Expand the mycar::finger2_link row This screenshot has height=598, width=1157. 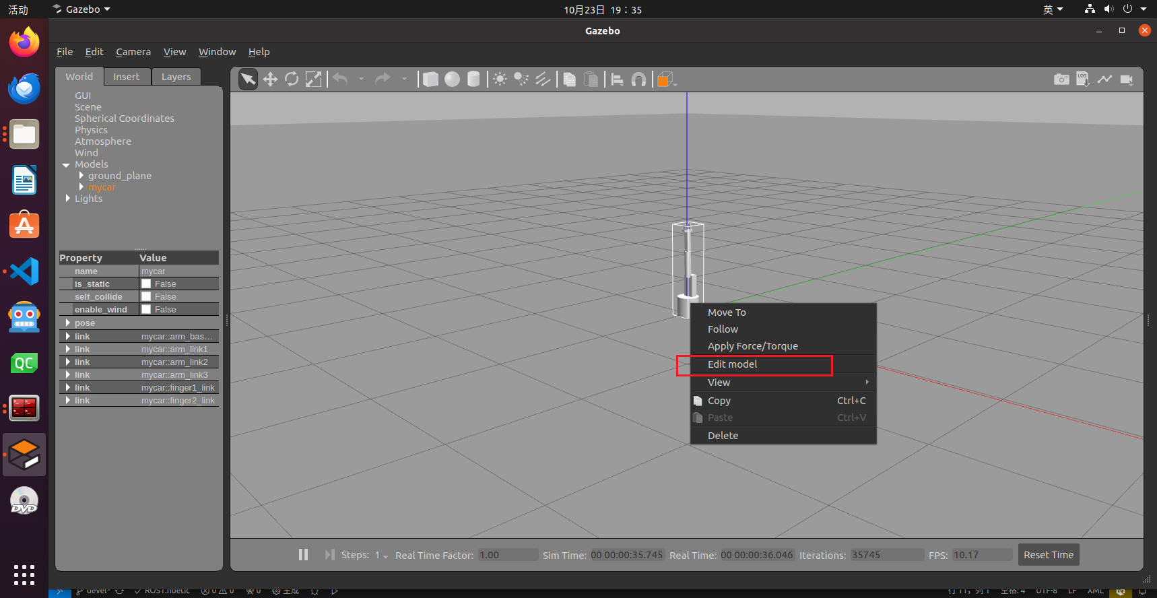pyautogui.click(x=68, y=400)
